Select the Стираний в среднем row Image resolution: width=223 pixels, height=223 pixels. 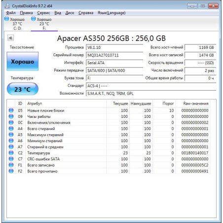coord(109,147)
